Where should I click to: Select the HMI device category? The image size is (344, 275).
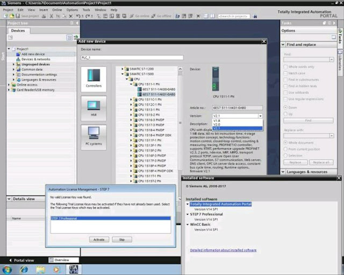click(x=94, y=108)
